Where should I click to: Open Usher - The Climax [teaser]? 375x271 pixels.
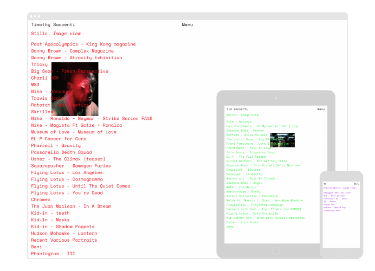[x=68, y=159]
